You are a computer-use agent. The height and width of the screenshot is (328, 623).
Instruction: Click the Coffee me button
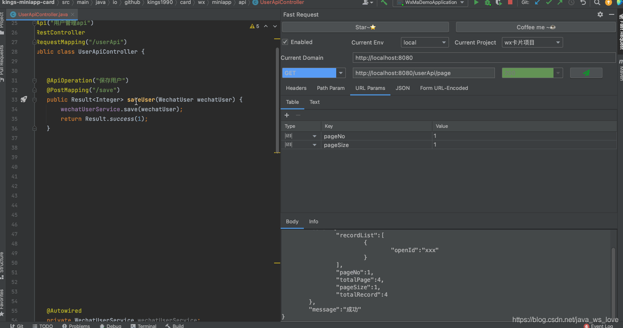click(536, 27)
